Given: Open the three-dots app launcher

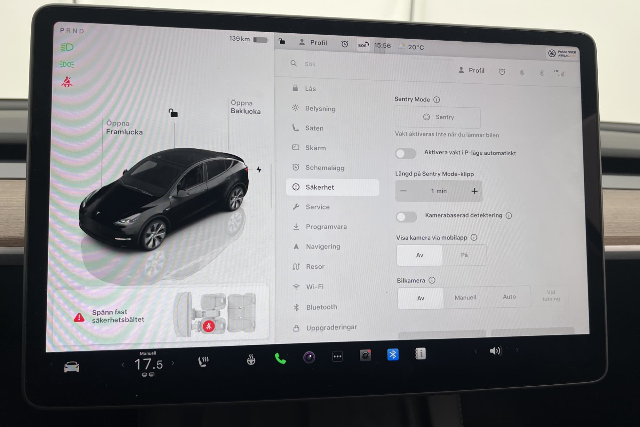Looking at the screenshot, I should [x=337, y=356].
